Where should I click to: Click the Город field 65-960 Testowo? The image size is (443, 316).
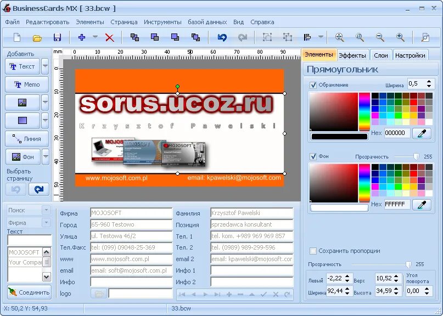[131, 224]
